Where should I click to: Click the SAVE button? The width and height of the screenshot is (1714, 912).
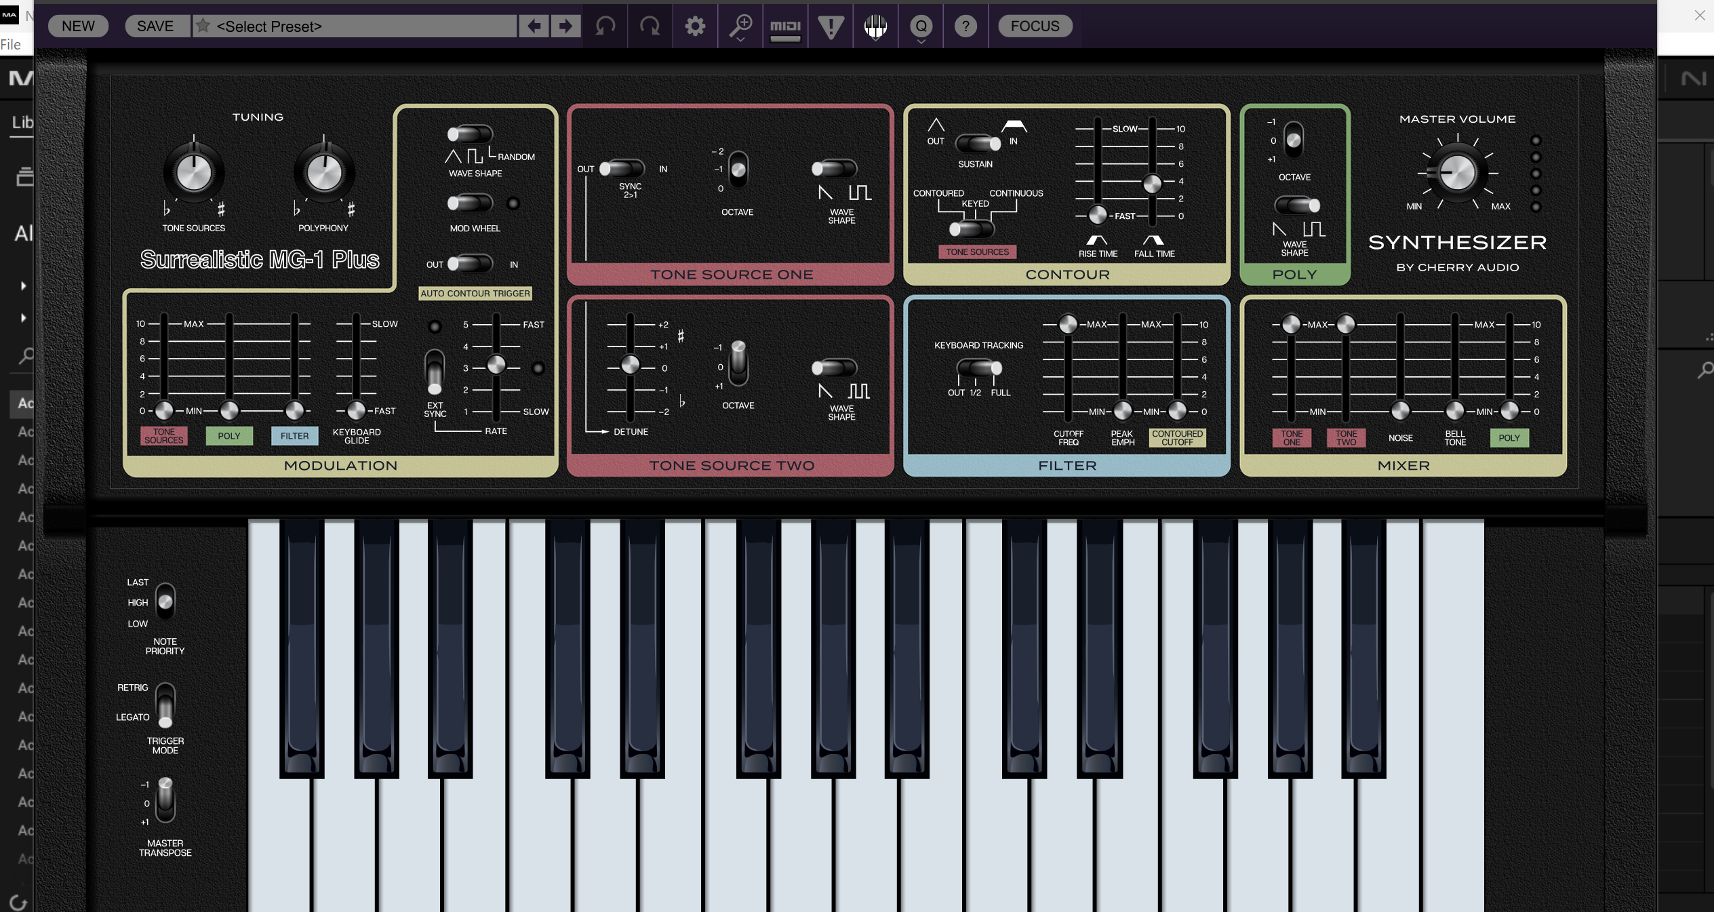pyautogui.click(x=155, y=26)
